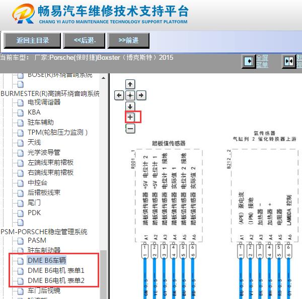Select DME B6车辆 entry
The width and height of the screenshot is (302, 299).
click(x=47, y=260)
